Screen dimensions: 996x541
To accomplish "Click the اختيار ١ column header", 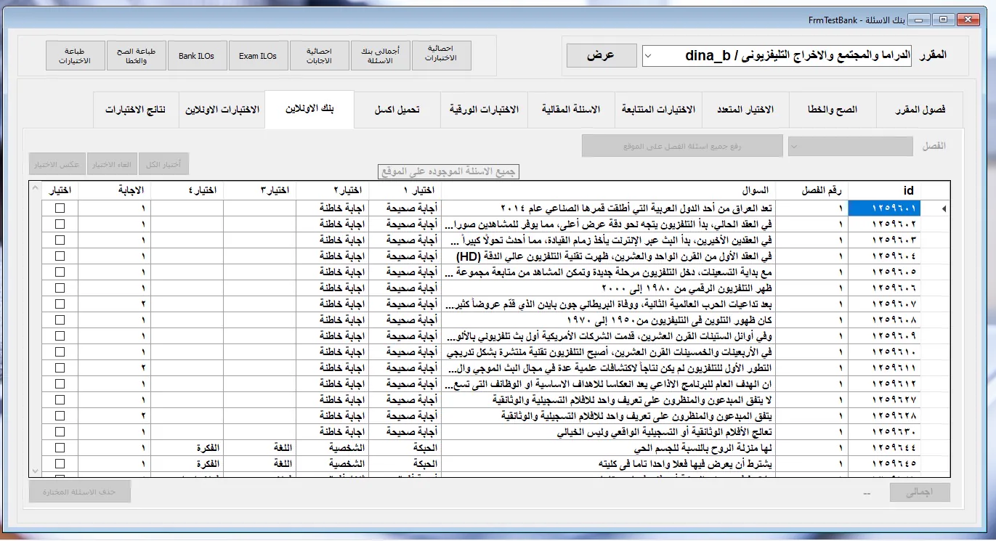I will (x=405, y=190).
